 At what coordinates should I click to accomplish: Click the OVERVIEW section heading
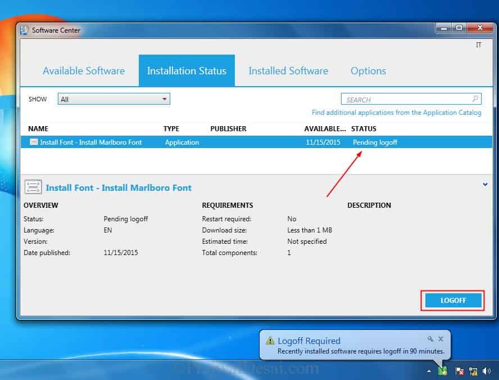click(x=40, y=205)
